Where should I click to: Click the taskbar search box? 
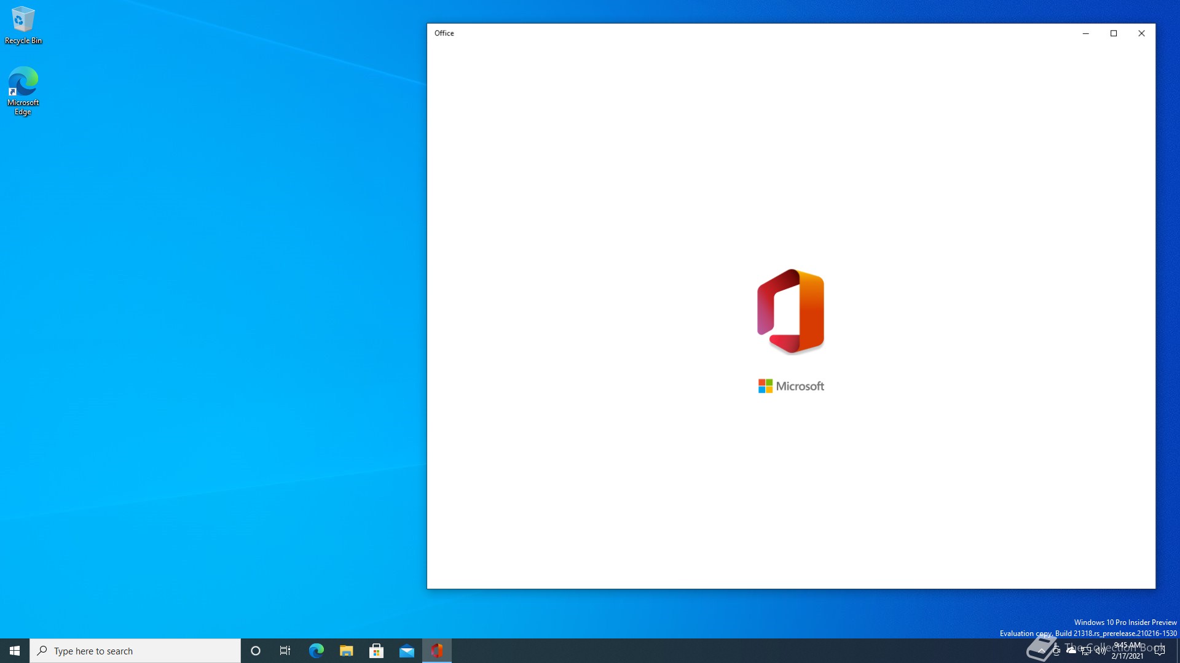(135, 651)
